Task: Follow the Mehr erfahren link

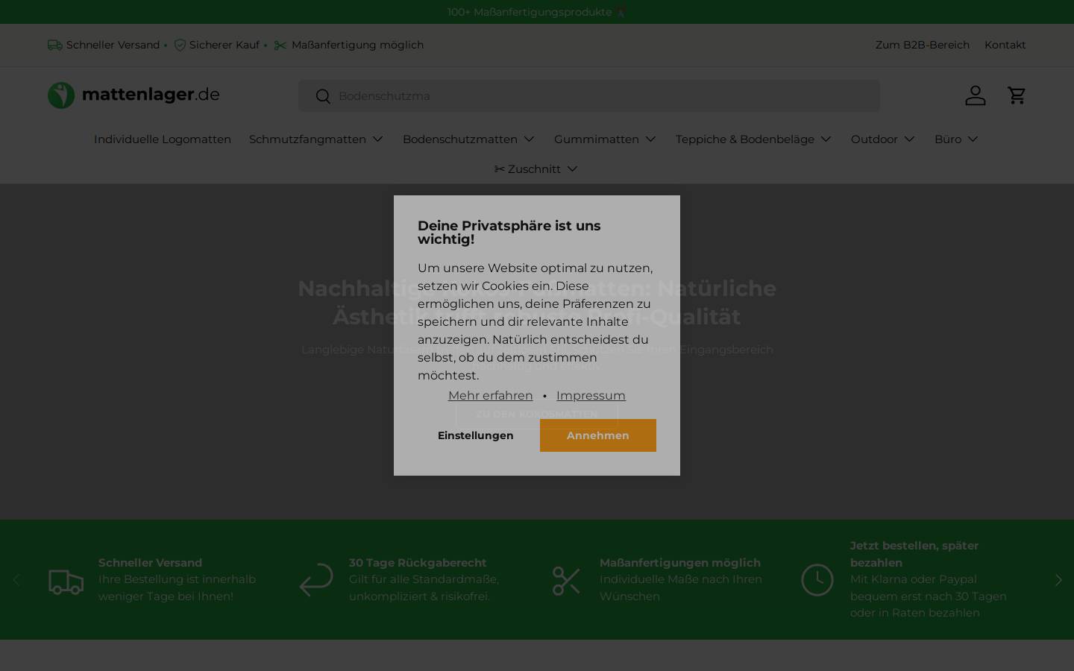Action: pos(491,396)
